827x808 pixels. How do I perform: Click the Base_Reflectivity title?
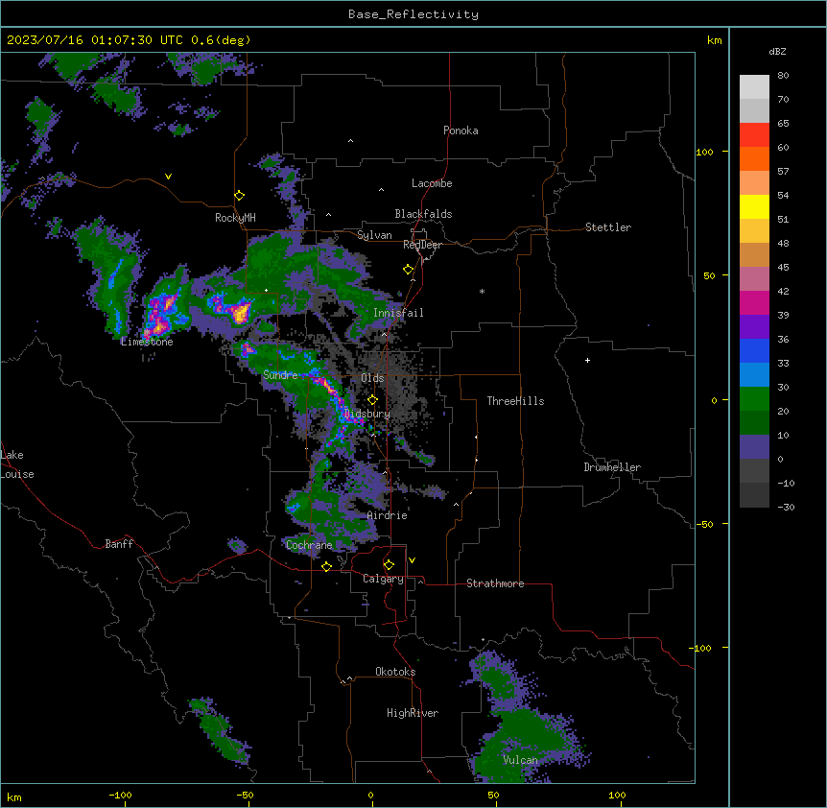413,14
